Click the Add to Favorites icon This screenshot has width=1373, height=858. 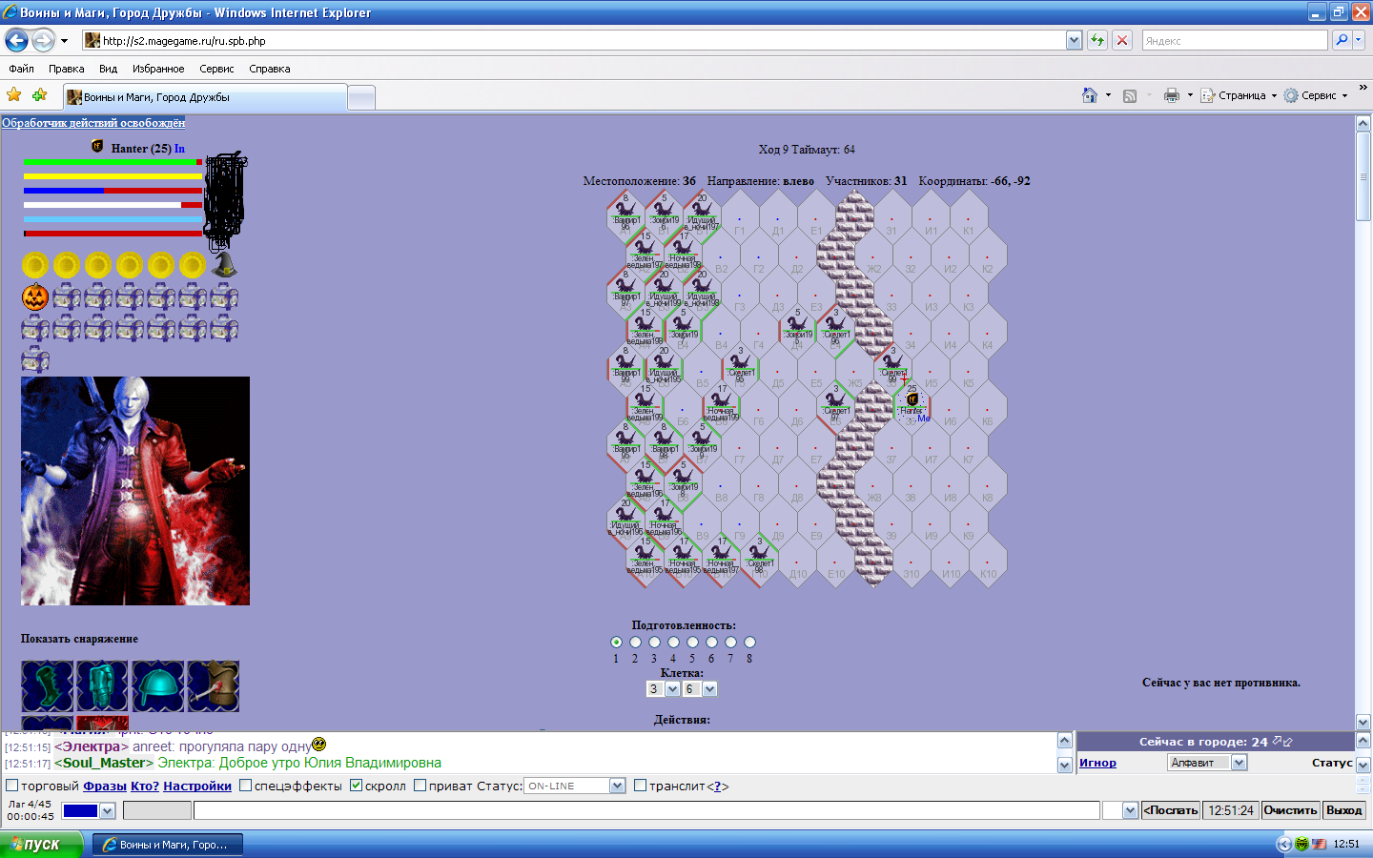click(39, 95)
